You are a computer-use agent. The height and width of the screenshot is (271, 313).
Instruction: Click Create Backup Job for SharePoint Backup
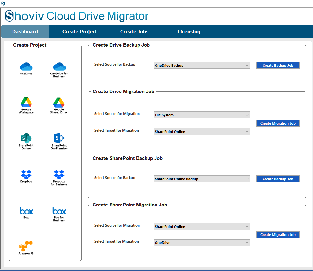[x=278, y=179]
